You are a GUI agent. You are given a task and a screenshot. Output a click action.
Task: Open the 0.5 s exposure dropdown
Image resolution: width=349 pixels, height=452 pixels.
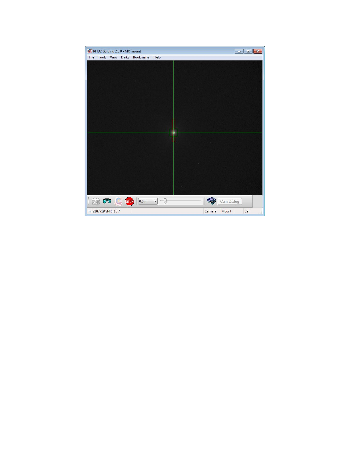[148, 201]
